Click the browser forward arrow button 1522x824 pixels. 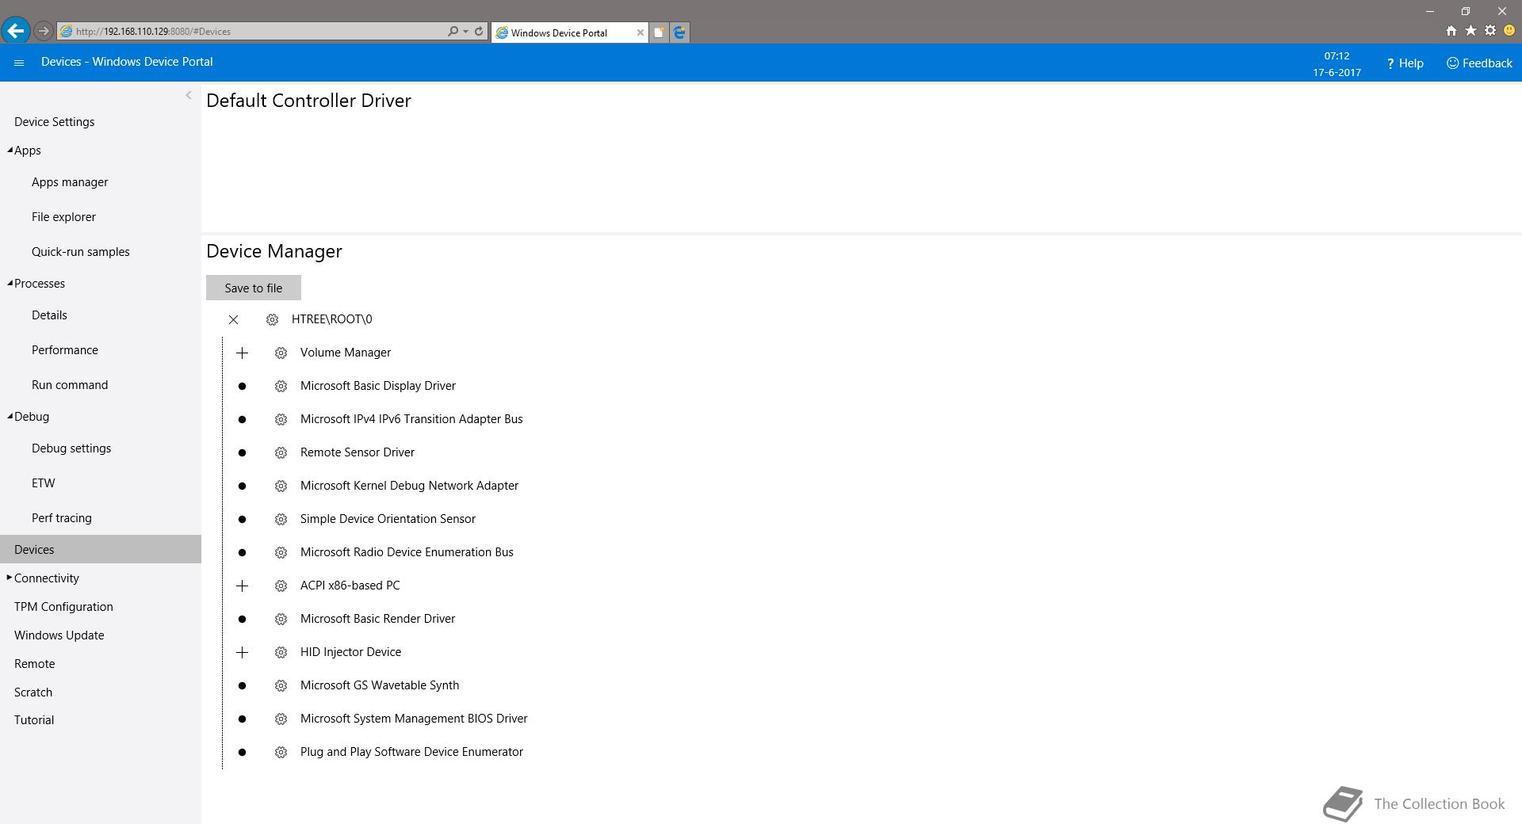point(44,31)
